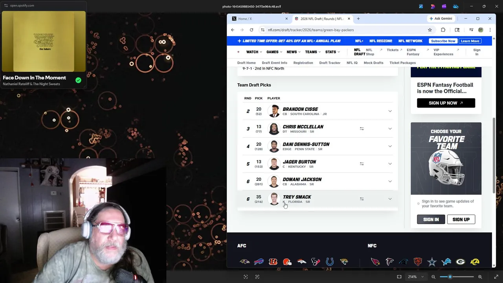503x283 pixels.
Task: Click the trade icon on Jager Burton row
Action: click(x=362, y=164)
